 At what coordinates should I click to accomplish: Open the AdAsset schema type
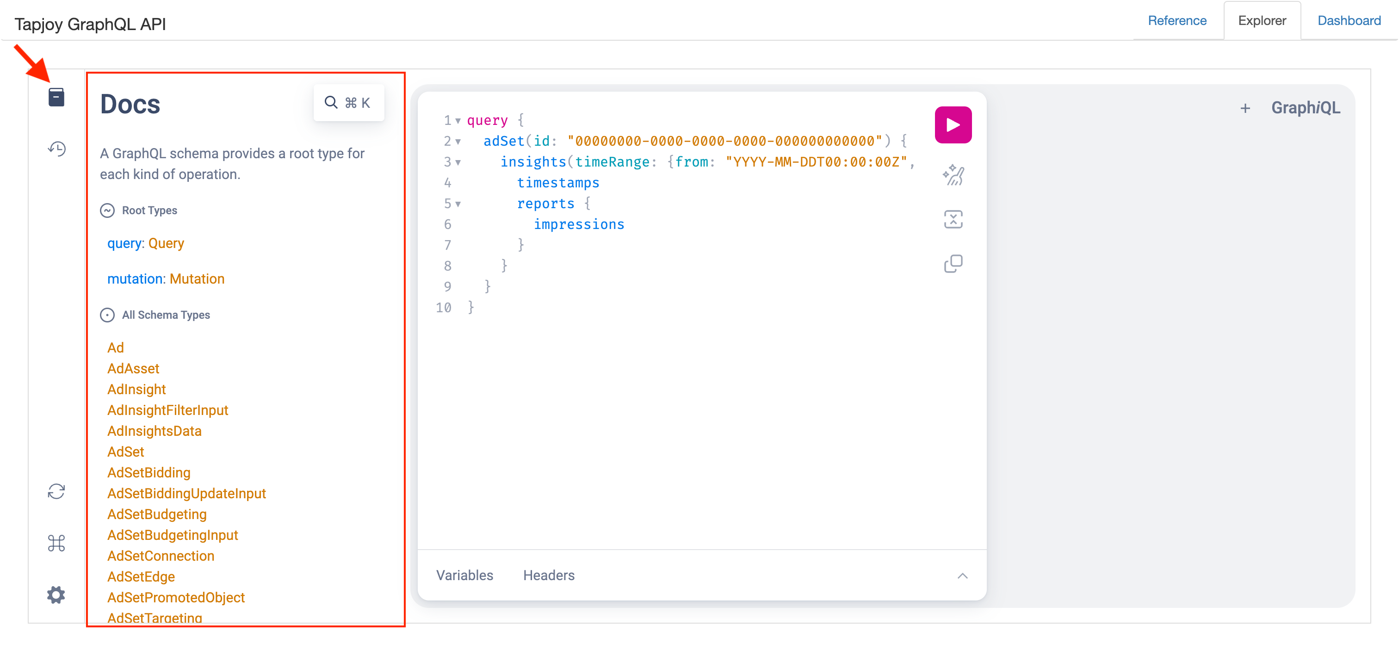[133, 369]
